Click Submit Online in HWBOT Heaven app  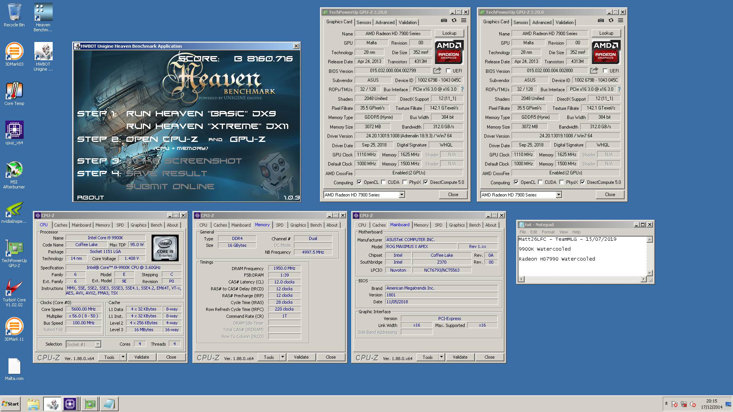[x=170, y=187]
